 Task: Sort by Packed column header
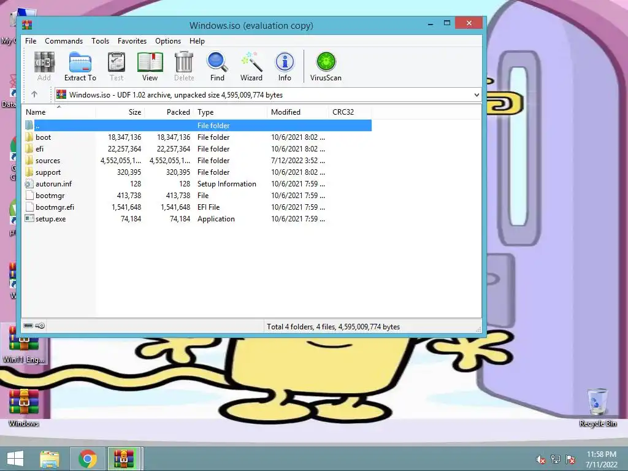coord(169,112)
